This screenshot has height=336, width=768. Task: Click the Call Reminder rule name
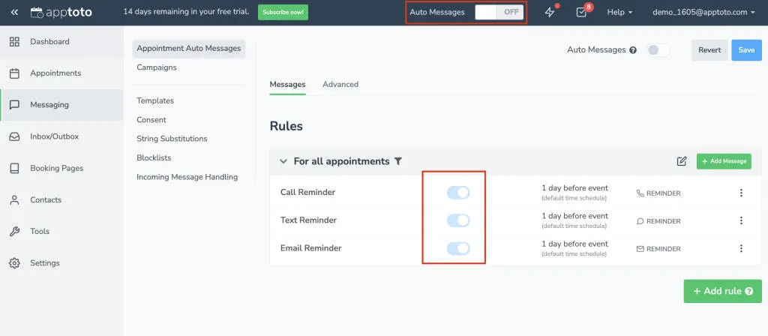click(x=308, y=193)
